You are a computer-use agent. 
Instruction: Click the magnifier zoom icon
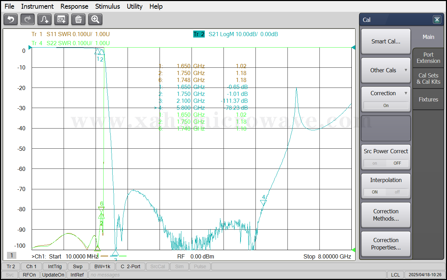pos(95,19)
